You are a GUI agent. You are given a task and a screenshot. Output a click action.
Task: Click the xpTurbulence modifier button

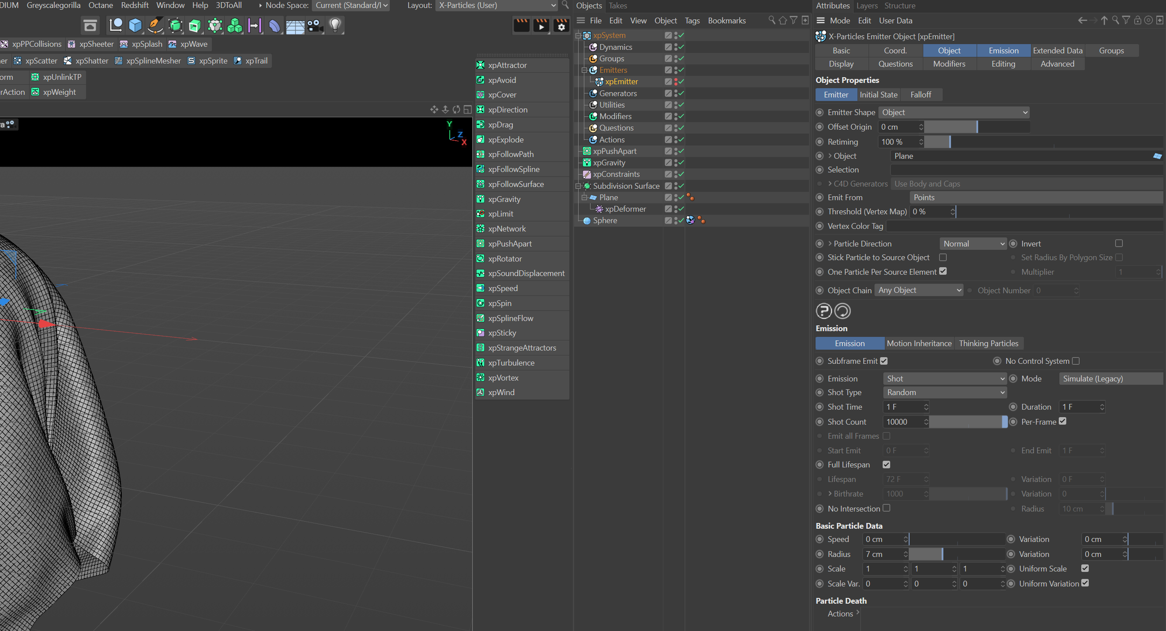tap(523, 363)
